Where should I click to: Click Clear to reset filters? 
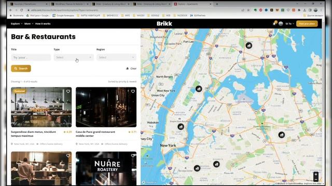(x=131, y=69)
